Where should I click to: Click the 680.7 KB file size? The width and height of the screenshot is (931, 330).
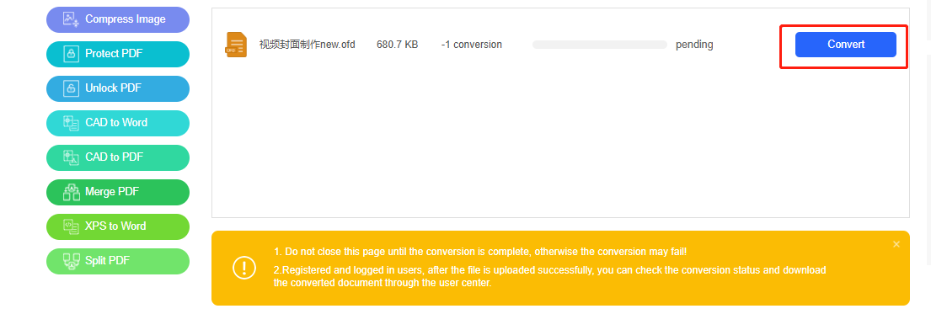click(397, 45)
